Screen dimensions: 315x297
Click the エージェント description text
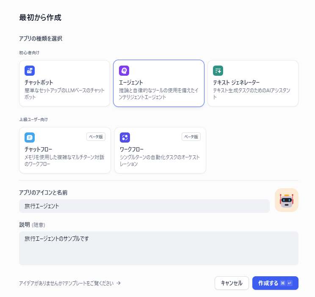[158, 94]
